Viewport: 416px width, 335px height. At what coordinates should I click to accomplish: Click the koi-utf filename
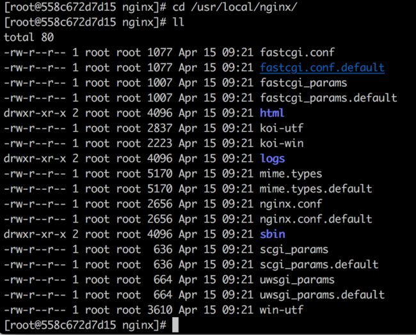click(282, 129)
